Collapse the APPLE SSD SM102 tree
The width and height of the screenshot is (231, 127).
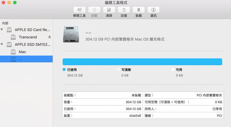coord(2,44)
